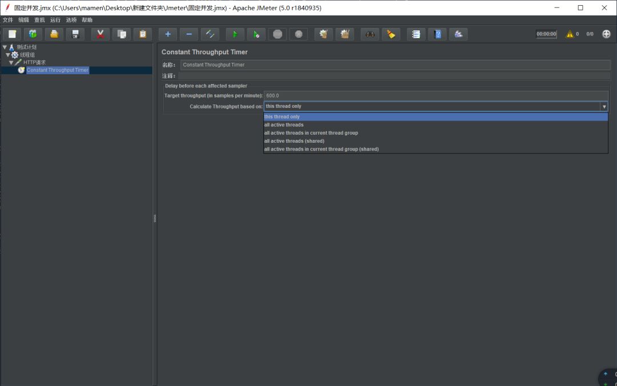Select 'all active threads' option
The image size is (617, 386).
435,124
